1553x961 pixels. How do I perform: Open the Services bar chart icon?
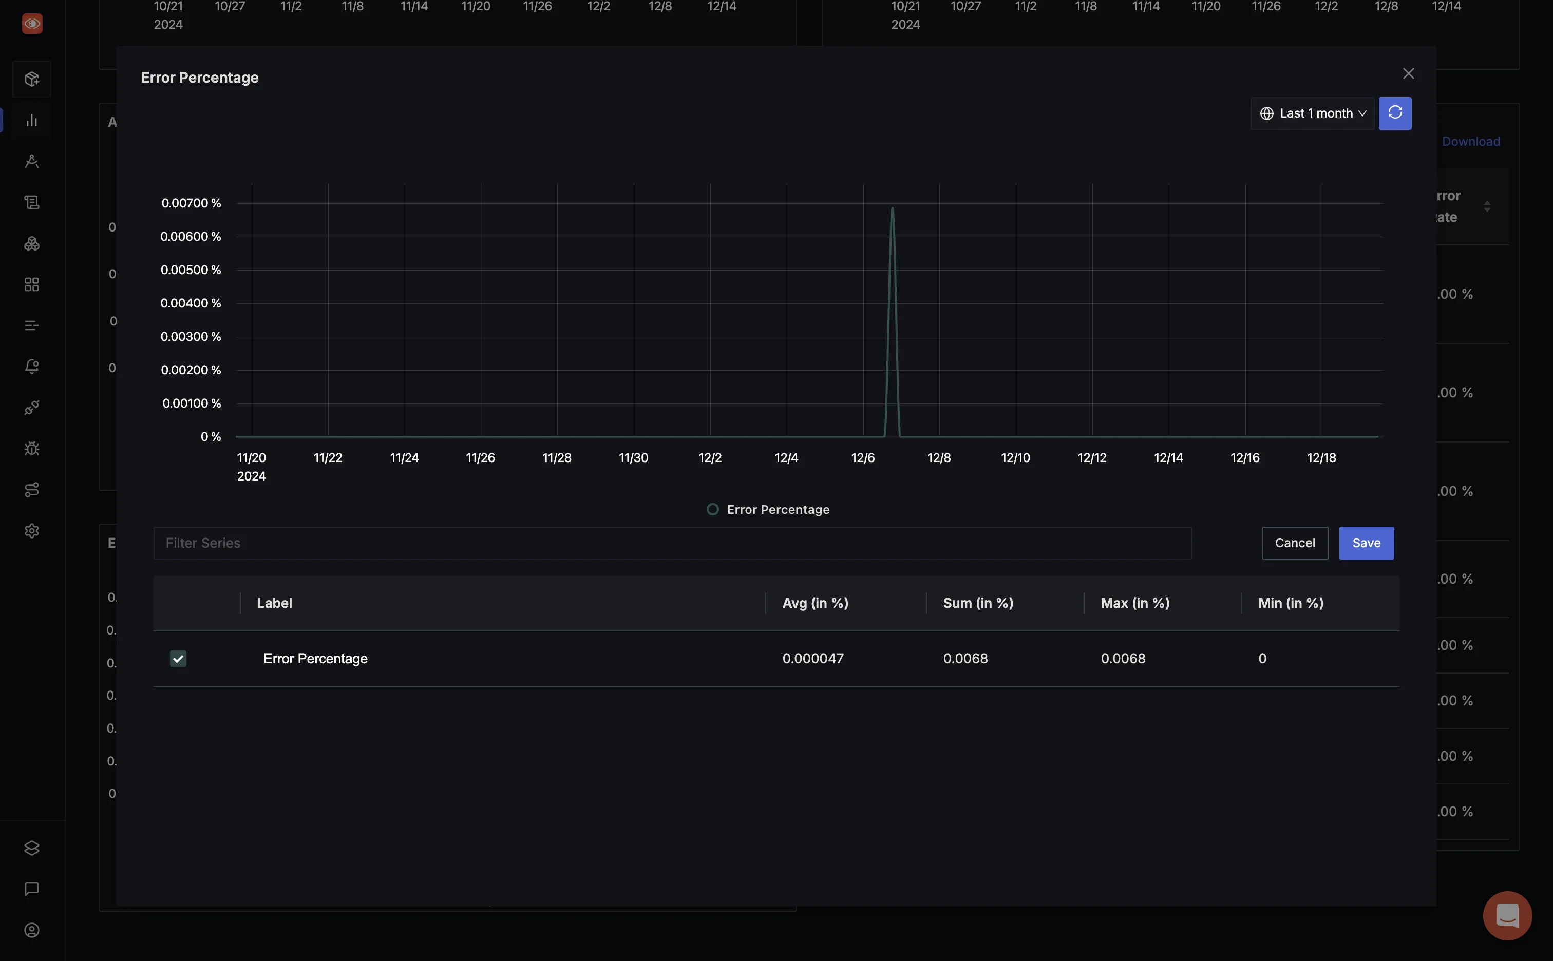[x=32, y=120]
